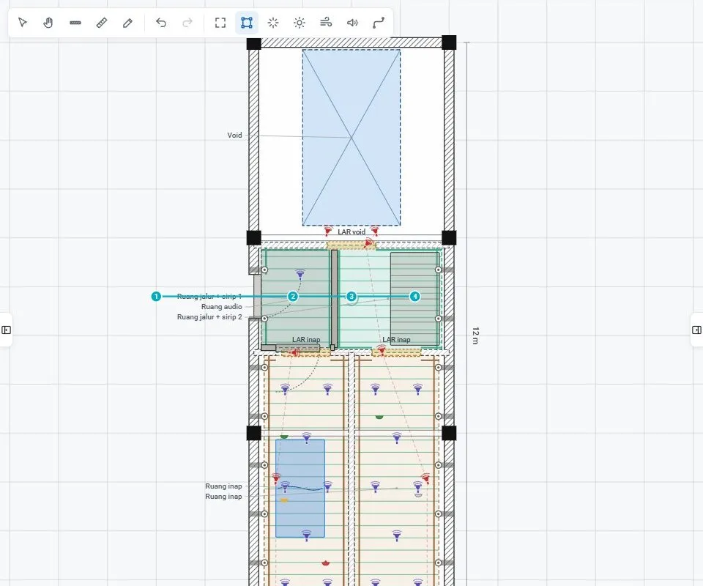Choose the wall drawing tool
Viewport: 703px width, 586px height.
pos(75,23)
